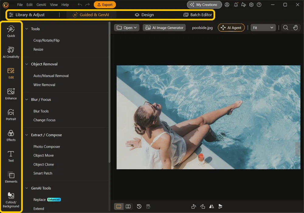The image size is (304, 213).
Task: Collapse the Tools section
Action: [26, 29]
